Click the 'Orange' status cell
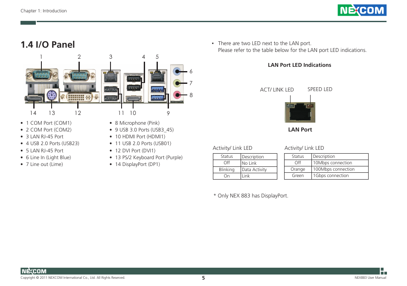 tap(298, 169)
